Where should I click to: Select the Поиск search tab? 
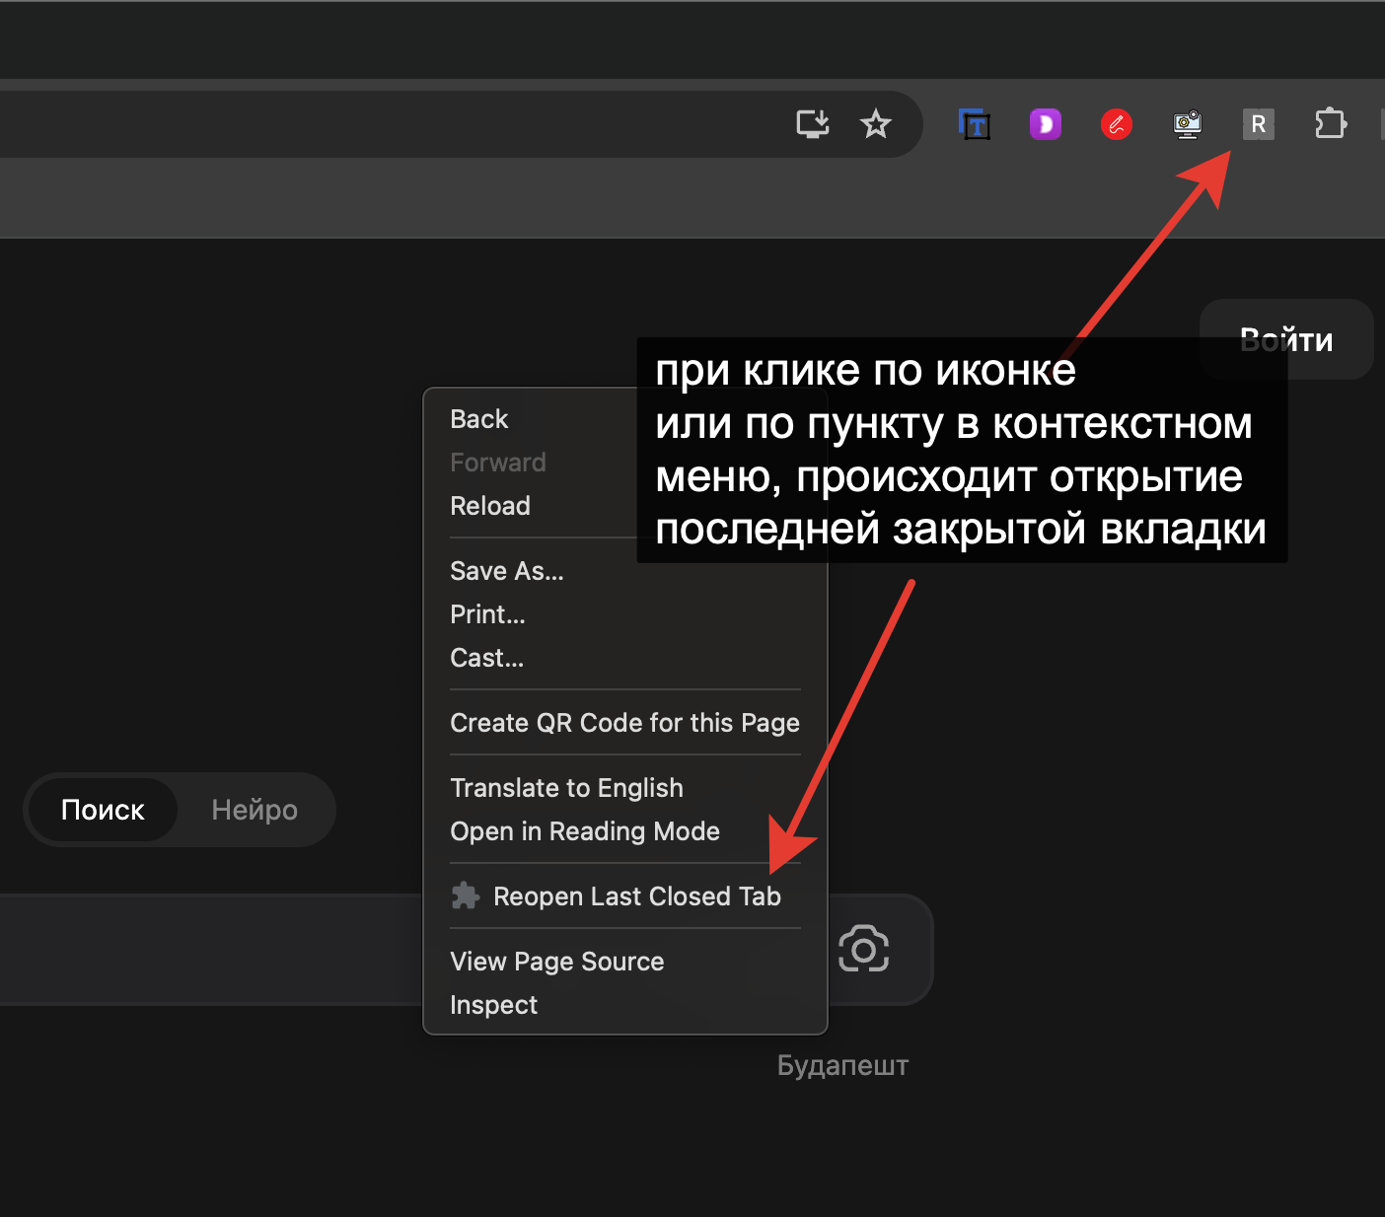(103, 810)
